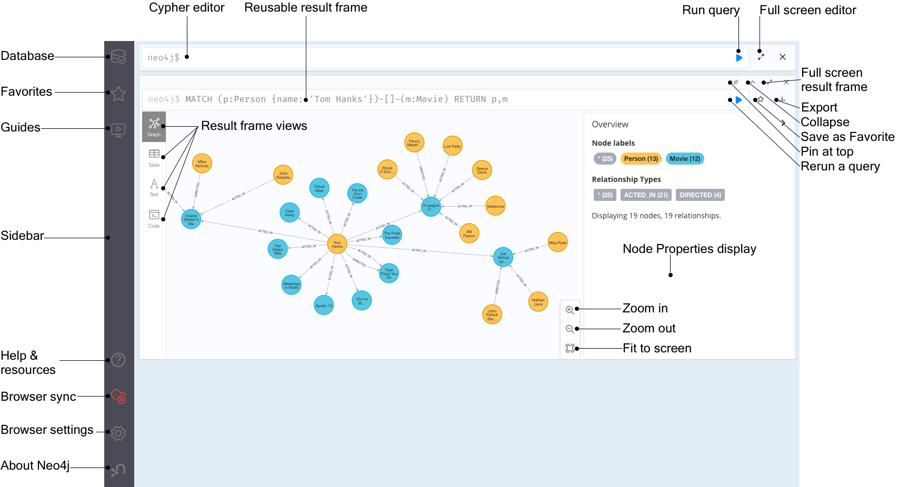Open the export download menu
Image resolution: width=909 pixels, height=487 pixels.
click(x=782, y=99)
